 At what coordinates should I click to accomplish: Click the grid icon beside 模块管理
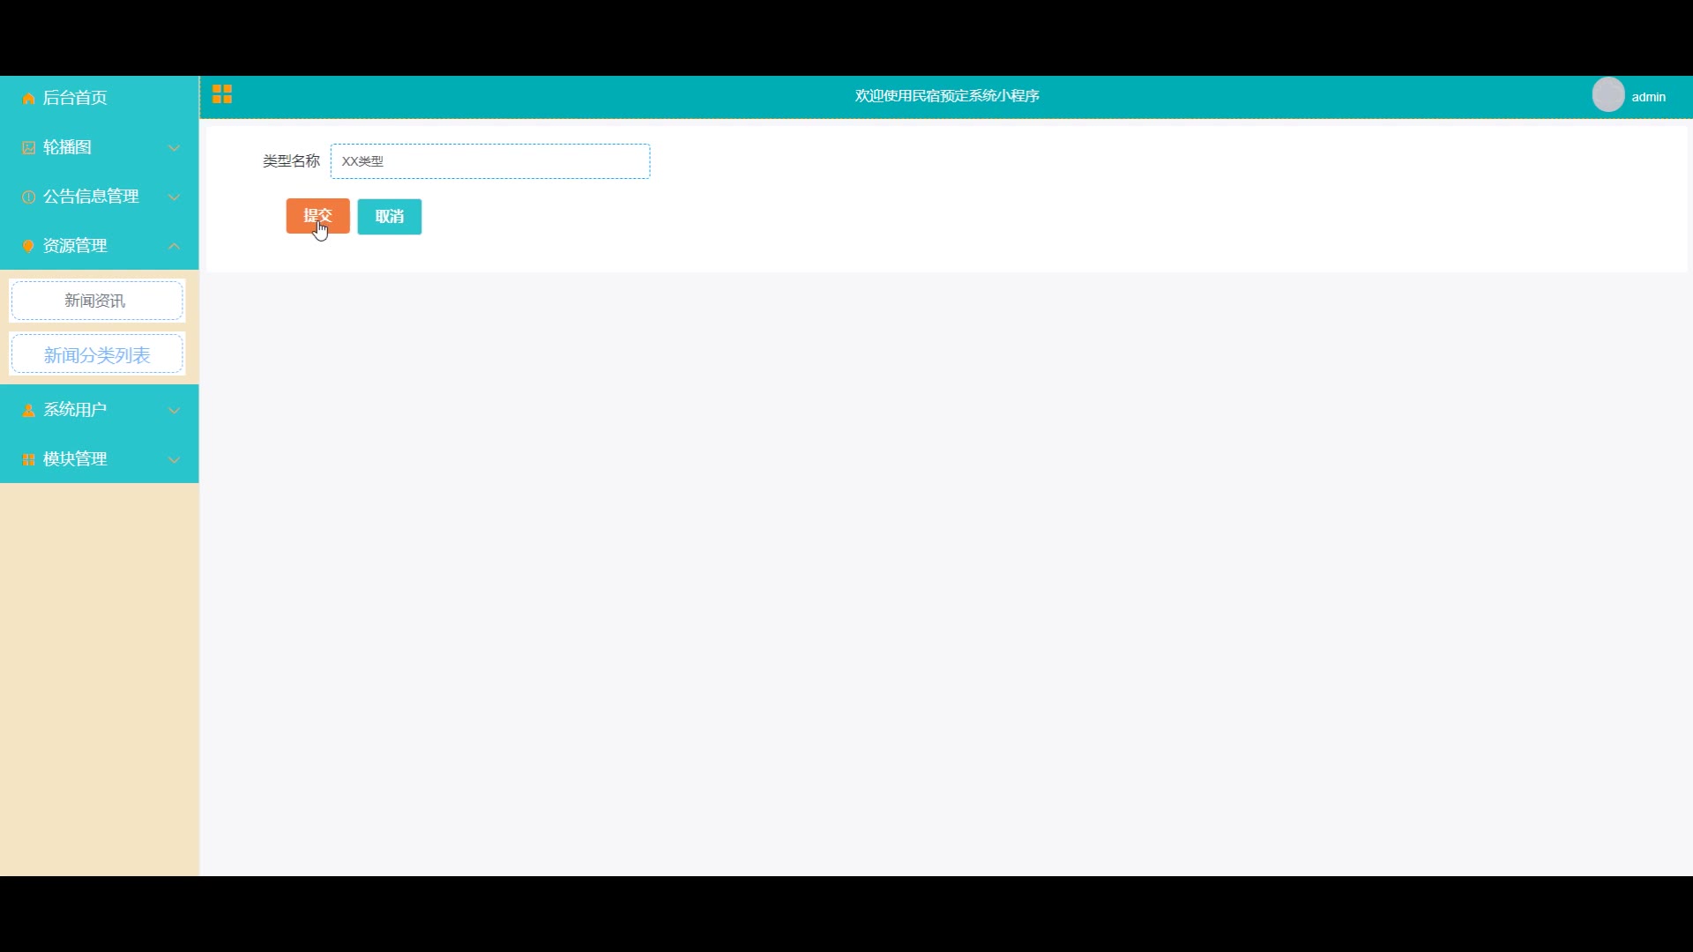[x=28, y=460]
